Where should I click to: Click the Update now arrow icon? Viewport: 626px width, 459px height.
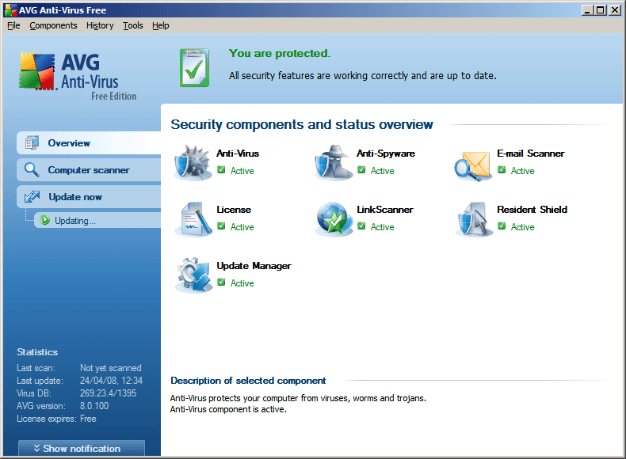coord(32,196)
